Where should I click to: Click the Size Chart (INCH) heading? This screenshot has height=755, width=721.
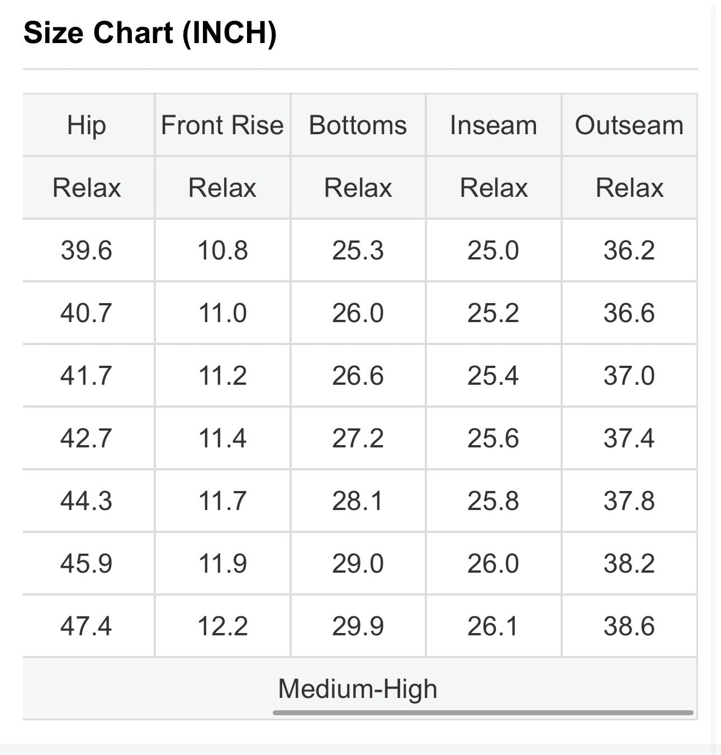click(x=150, y=32)
